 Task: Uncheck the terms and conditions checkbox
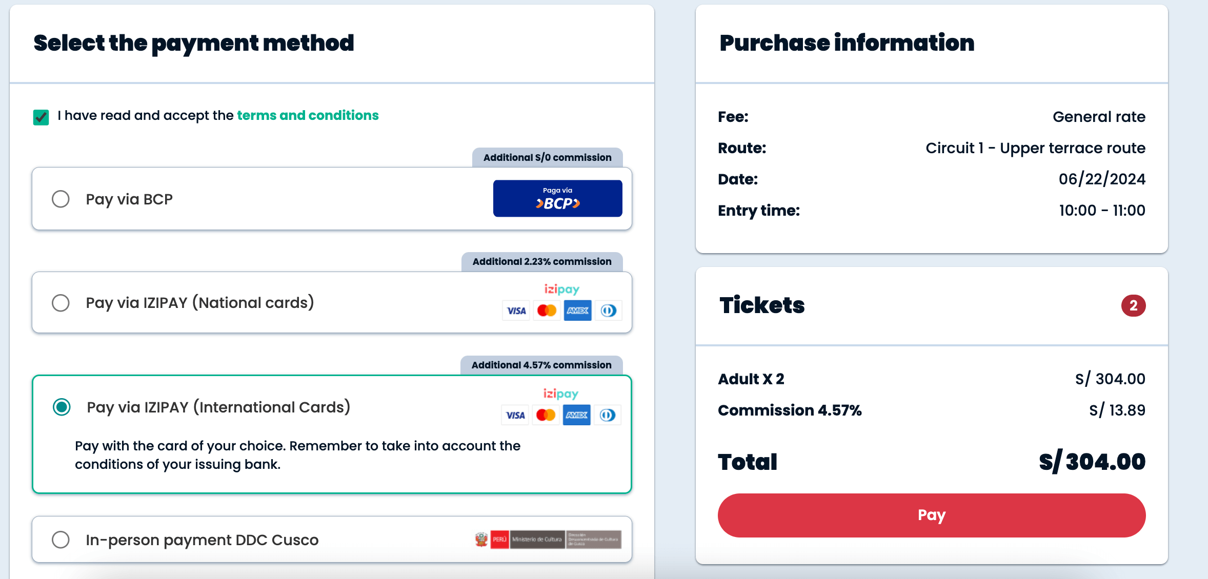(x=41, y=117)
